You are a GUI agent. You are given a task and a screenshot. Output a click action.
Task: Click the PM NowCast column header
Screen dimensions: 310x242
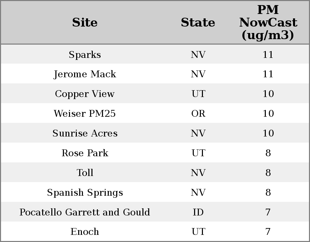(x=268, y=22)
